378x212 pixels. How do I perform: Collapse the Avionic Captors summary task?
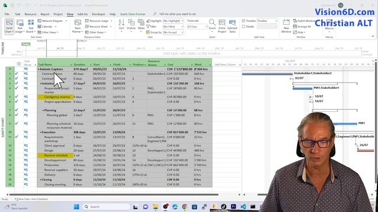[38, 69]
